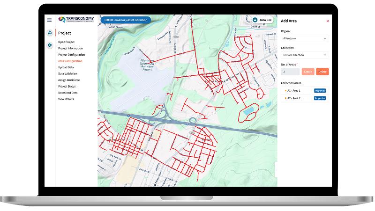Click the John Doe user avatar
375x211 pixels.
(255, 20)
